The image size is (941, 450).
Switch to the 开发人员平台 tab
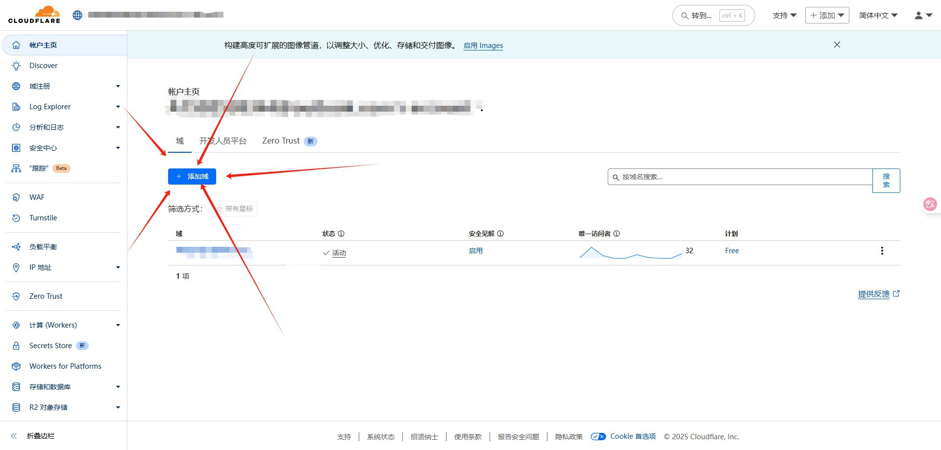[223, 141]
